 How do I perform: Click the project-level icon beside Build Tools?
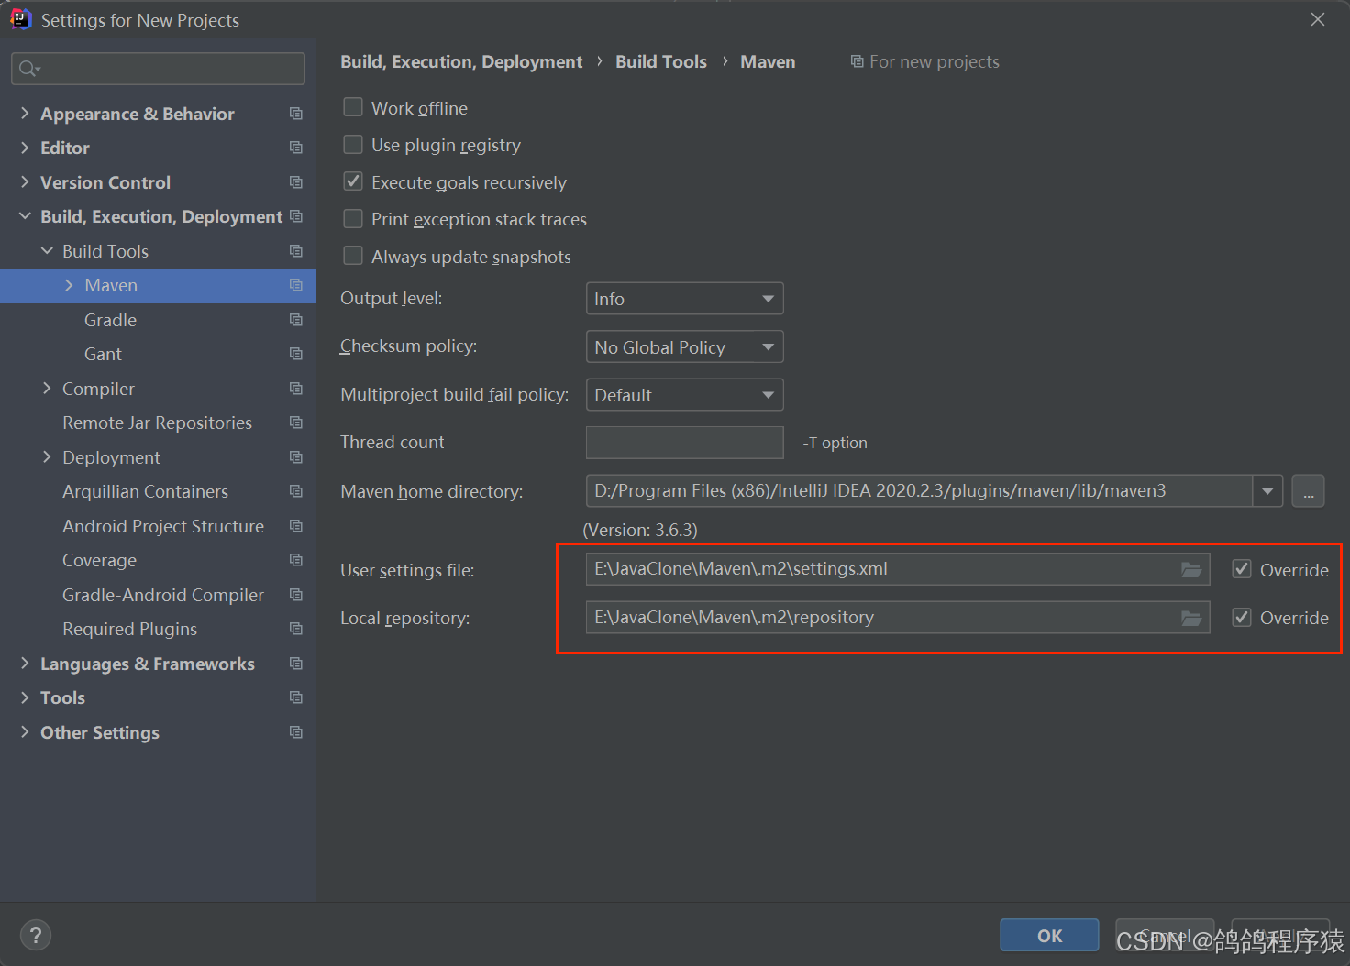click(295, 251)
